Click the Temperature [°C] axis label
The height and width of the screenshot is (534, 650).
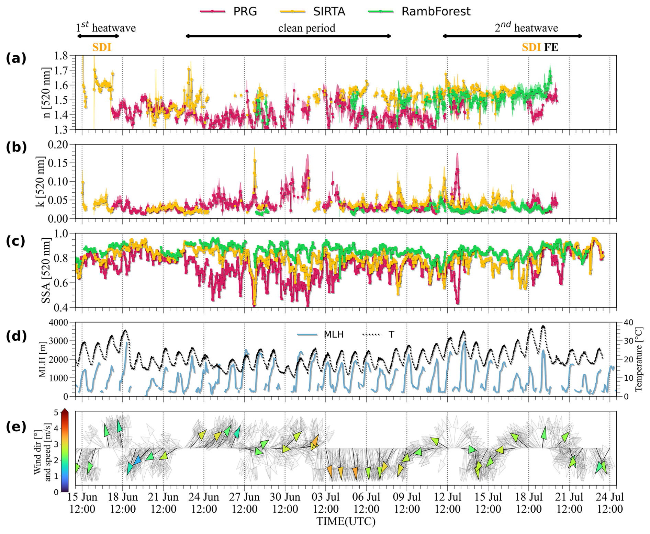click(639, 359)
